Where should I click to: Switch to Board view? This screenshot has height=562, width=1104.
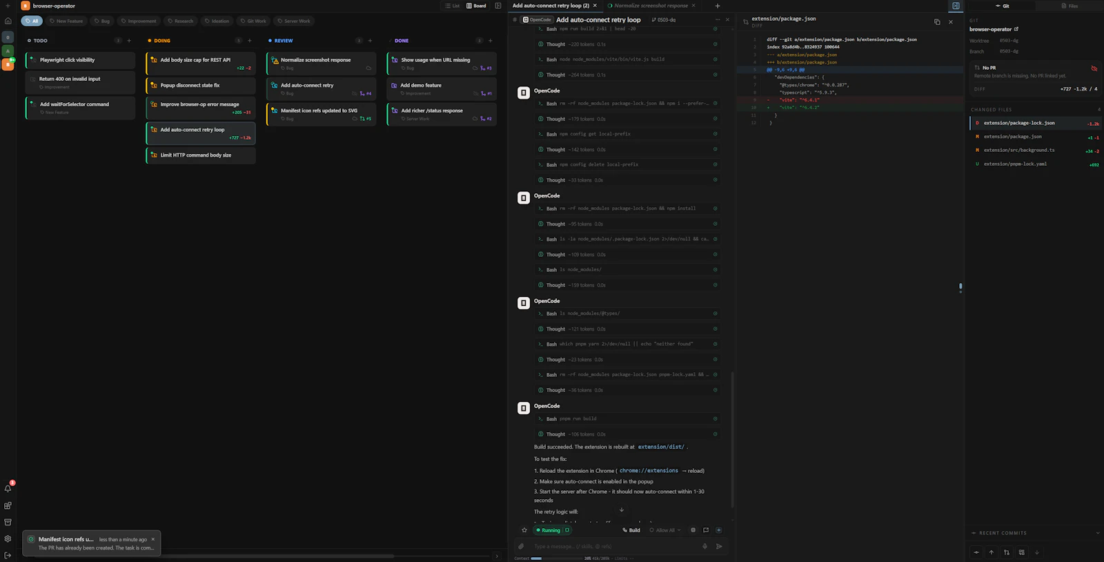[476, 6]
